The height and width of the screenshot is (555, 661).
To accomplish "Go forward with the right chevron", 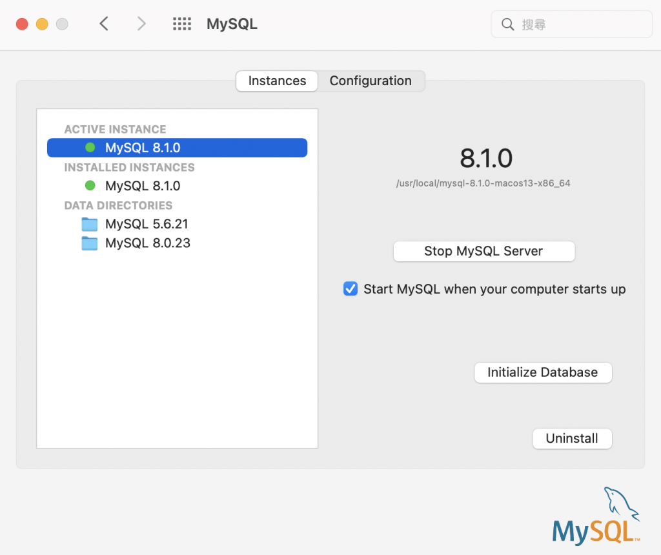I will click(141, 24).
